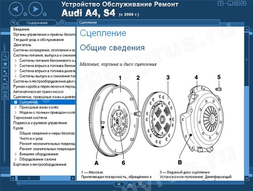Screen dimensions: 253x191
Task: Click the content pane scroll-down arrow
Action: pyautogui.click(x=247, y=178)
